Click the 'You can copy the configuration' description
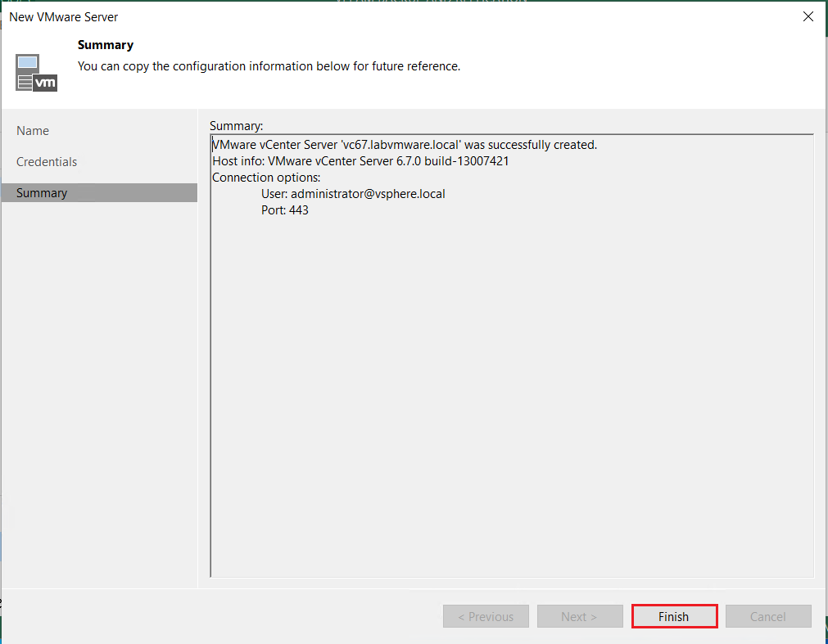The width and height of the screenshot is (828, 644). pyautogui.click(x=269, y=66)
